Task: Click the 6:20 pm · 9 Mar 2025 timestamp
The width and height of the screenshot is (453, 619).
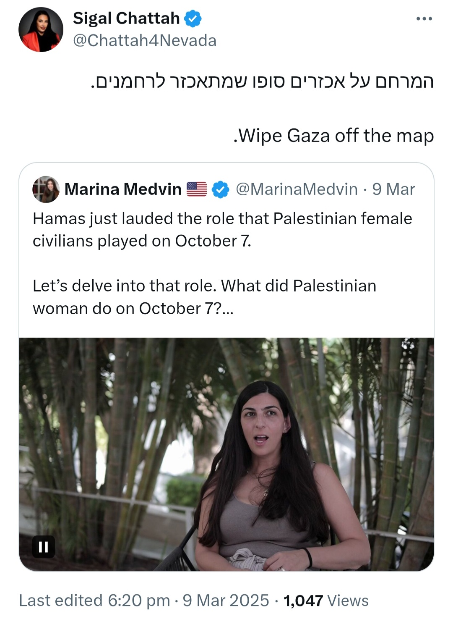Action: (188, 601)
